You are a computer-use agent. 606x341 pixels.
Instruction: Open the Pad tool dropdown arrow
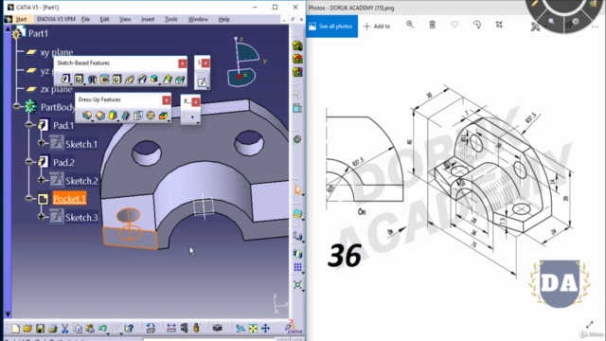tap(71, 83)
